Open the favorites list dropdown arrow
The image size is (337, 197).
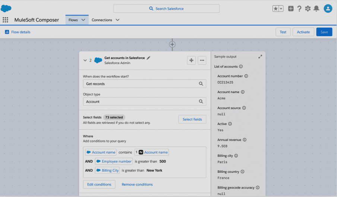click(x=281, y=9)
